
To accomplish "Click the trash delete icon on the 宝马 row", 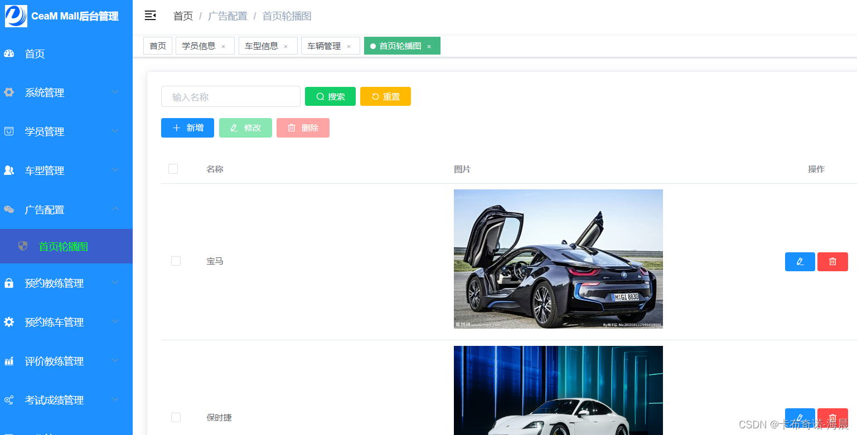I will pos(832,261).
